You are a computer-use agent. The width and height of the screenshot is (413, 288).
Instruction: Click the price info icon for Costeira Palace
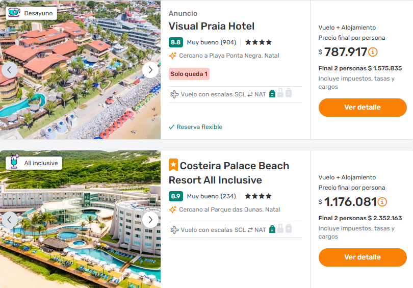point(382,202)
